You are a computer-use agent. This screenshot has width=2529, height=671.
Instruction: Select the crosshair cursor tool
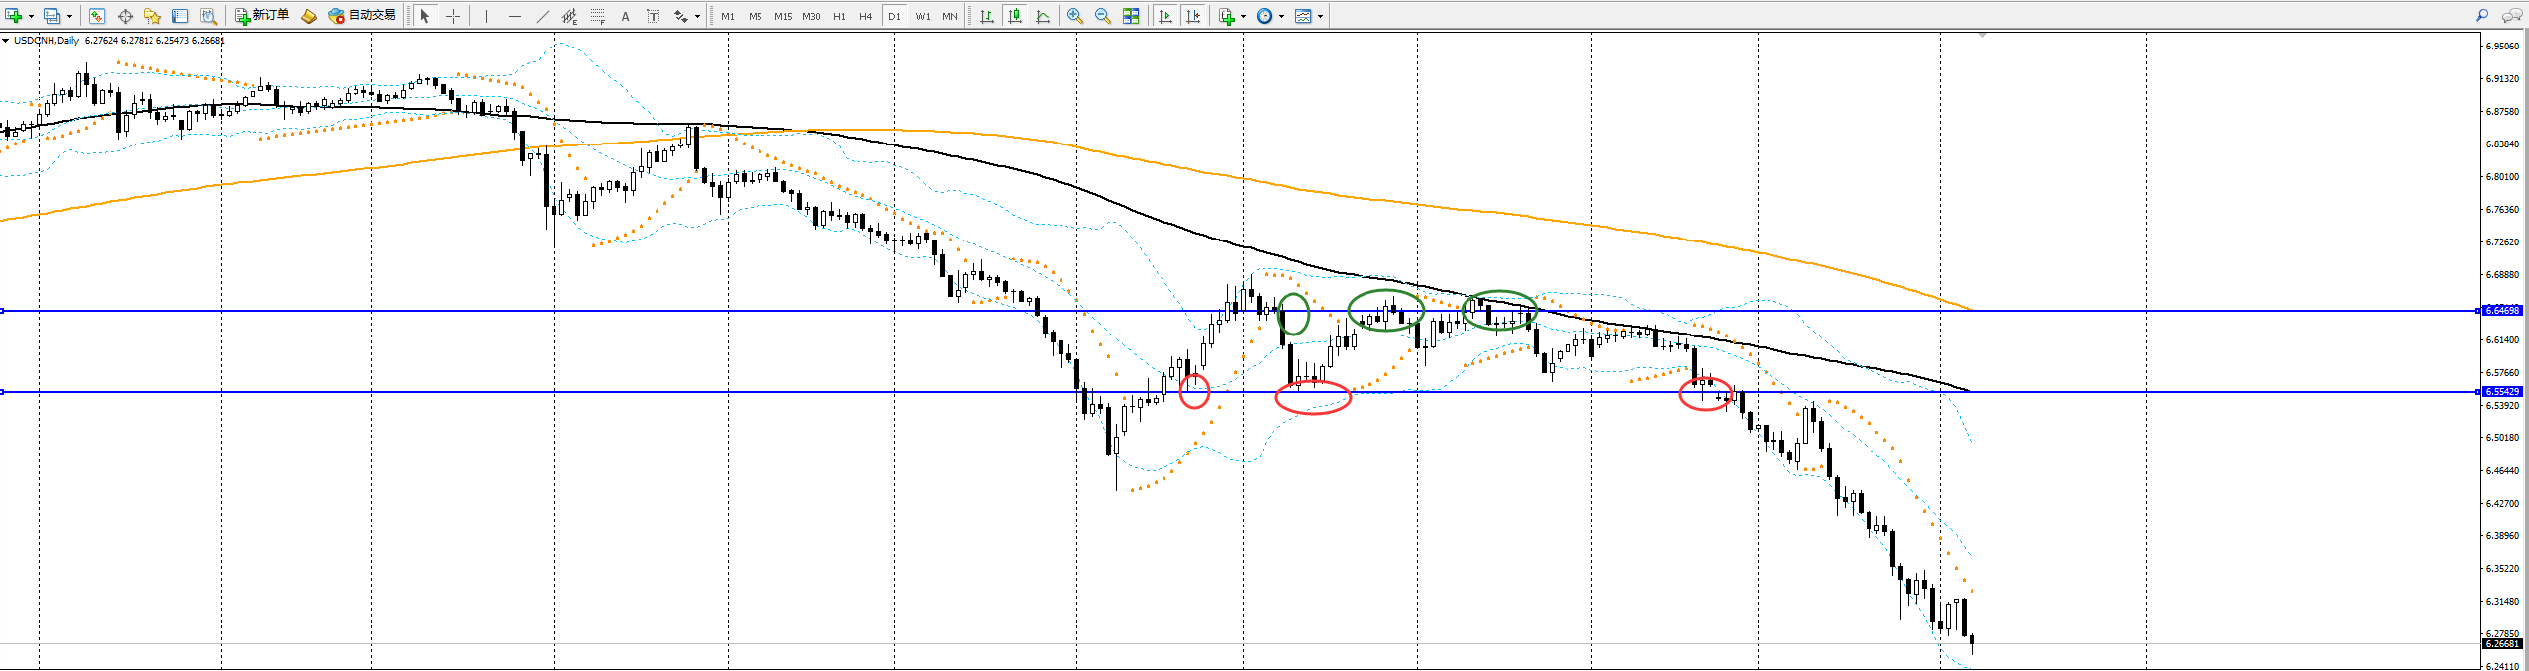(x=454, y=16)
